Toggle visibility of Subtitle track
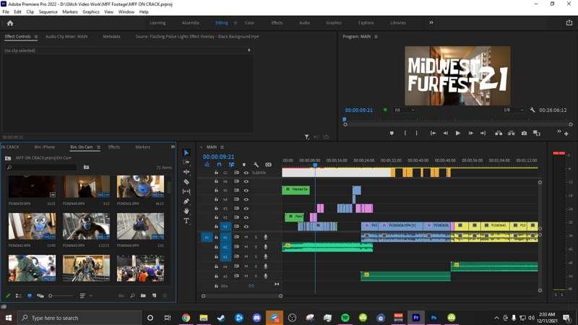The height and width of the screenshot is (325, 578). [246, 173]
